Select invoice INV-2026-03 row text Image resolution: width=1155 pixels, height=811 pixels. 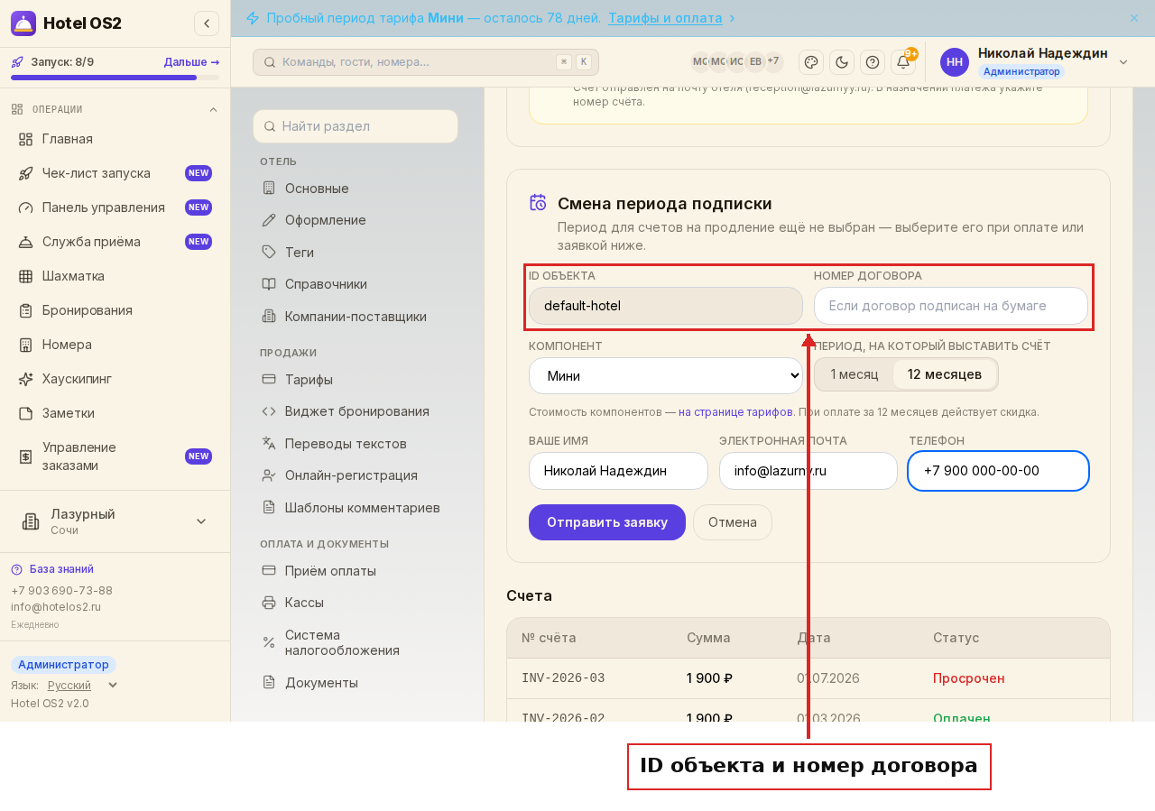tap(563, 678)
